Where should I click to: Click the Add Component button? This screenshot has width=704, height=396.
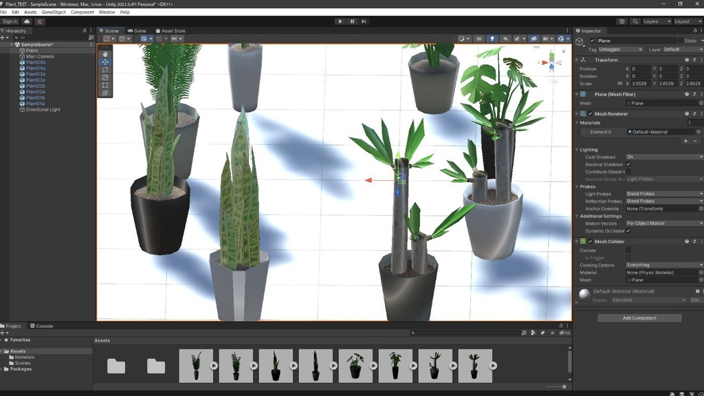click(x=639, y=318)
